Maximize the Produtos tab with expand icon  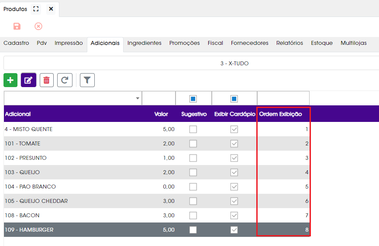[x=36, y=9]
